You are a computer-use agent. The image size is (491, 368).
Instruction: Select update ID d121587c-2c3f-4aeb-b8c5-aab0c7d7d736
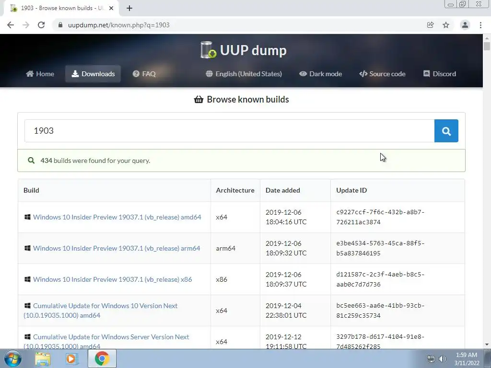tap(380, 279)
